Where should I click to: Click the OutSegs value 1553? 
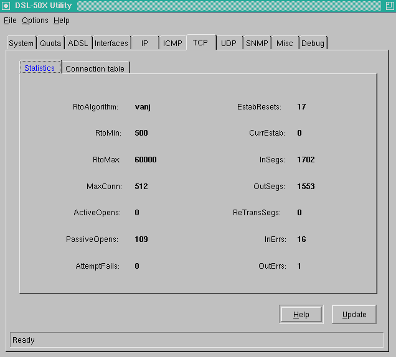click(306, 186)
